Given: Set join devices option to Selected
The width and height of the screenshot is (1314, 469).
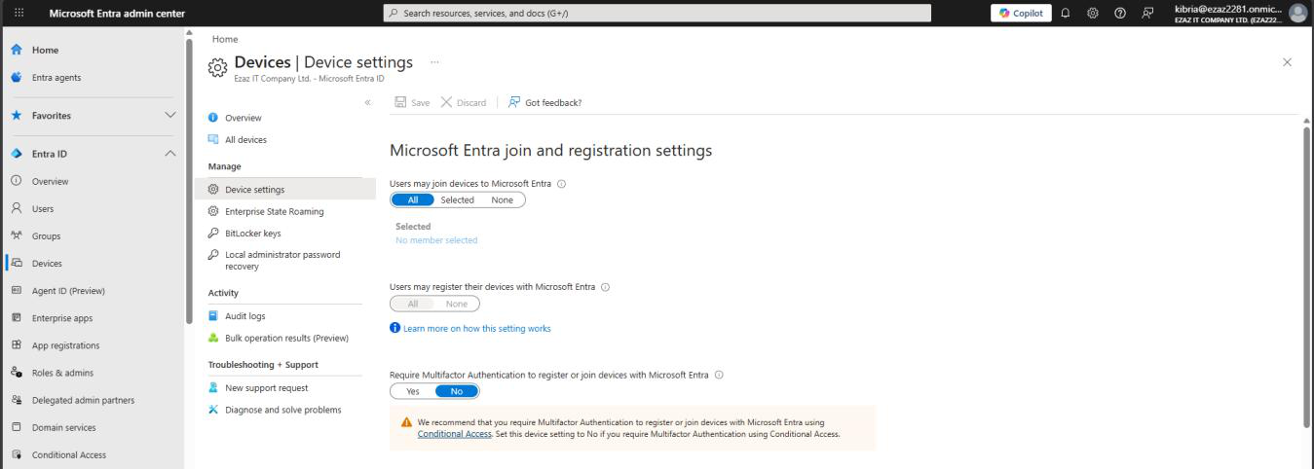Looking at the screenshot, I should pyautogui.click(x=457, y=199).
